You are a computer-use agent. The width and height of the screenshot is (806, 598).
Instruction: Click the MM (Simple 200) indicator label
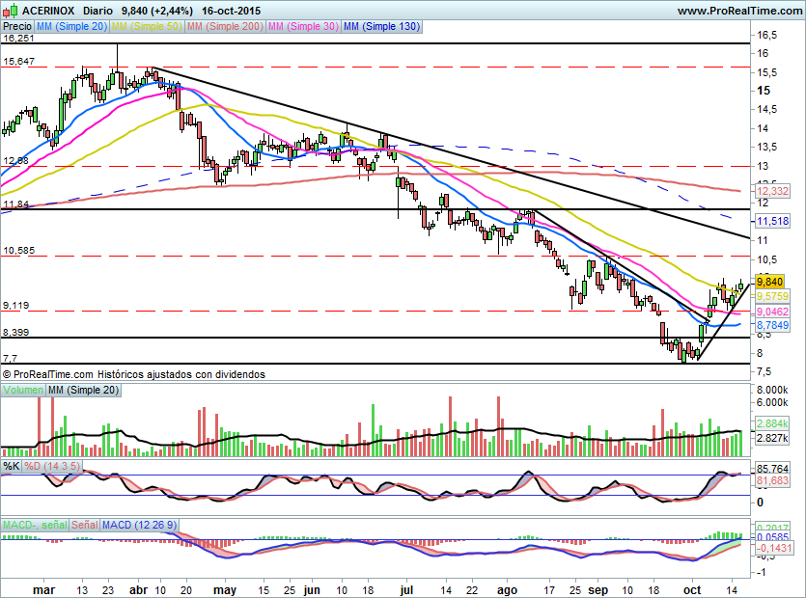coord(226,27)
